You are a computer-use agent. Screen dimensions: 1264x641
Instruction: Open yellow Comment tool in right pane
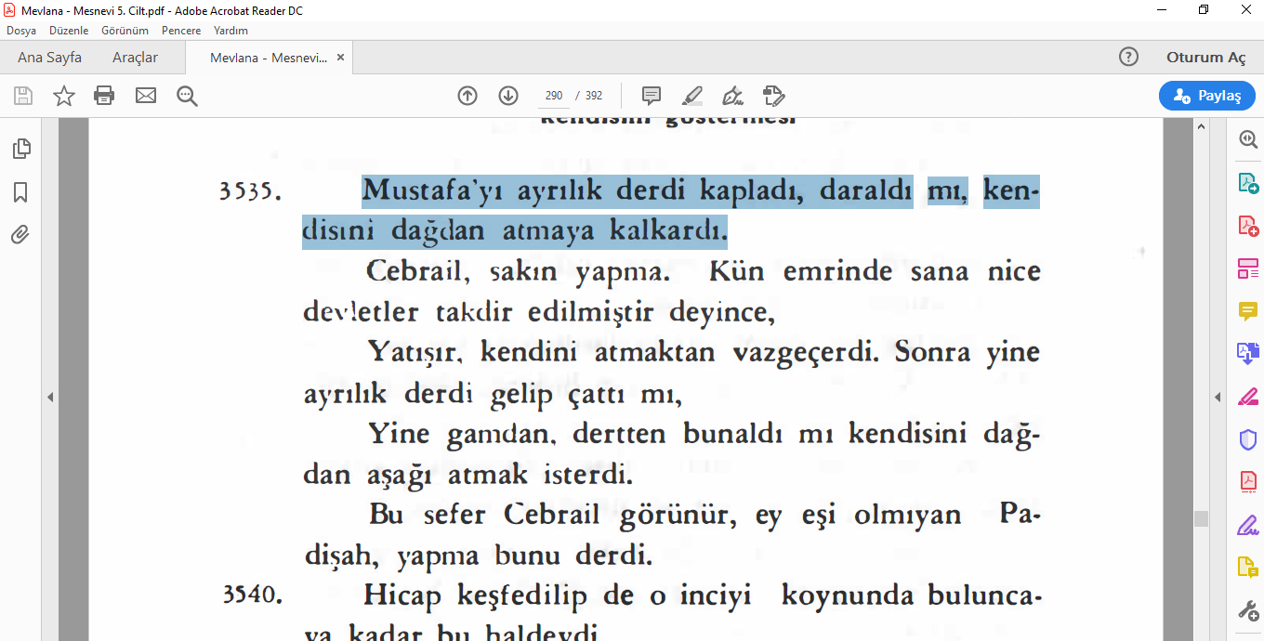point(1248,311)
